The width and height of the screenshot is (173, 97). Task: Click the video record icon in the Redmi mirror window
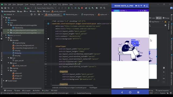click(136, 6)
